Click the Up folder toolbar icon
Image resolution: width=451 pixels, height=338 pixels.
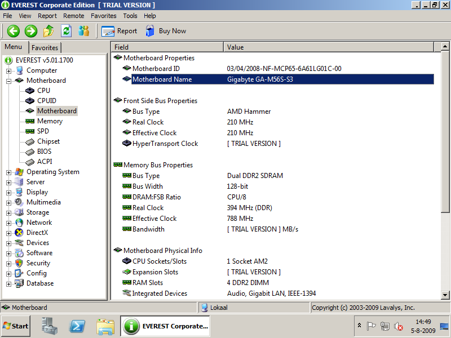(48, 31)
